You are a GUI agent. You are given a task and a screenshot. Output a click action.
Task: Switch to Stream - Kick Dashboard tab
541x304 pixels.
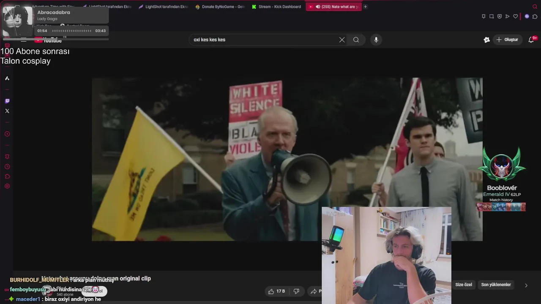tap(276, 7)
